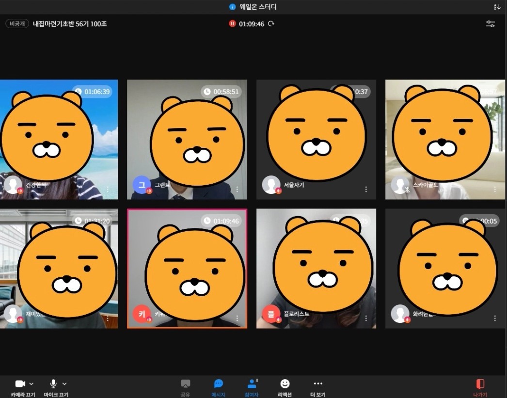Image resolution: width=507 pixels, height=398 pixels.
Task: Click the blue info icon beside 웨일온 스터디
Action: pyautogui.click(x=232, y=7)
